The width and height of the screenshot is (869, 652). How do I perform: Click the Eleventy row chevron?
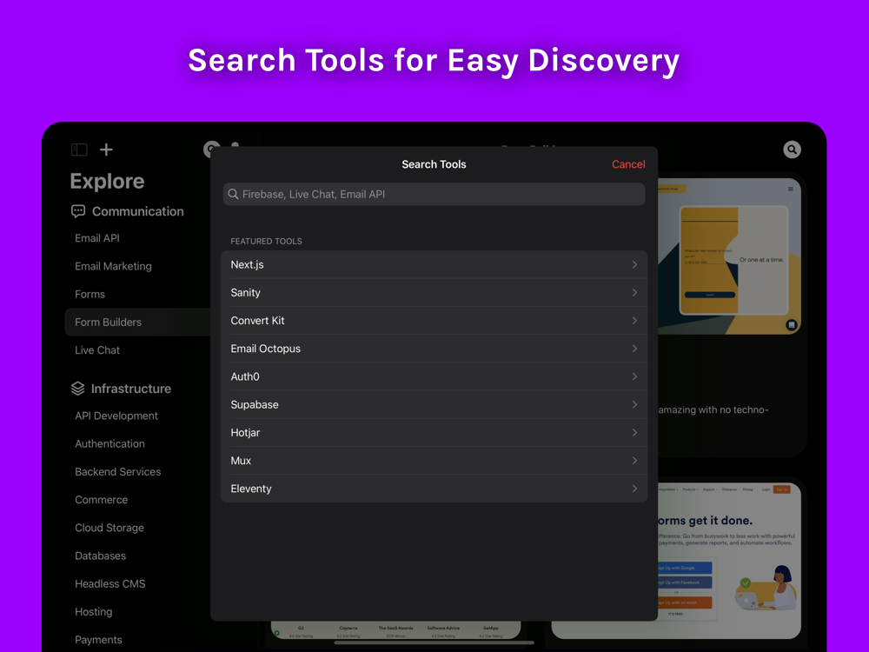634,489
